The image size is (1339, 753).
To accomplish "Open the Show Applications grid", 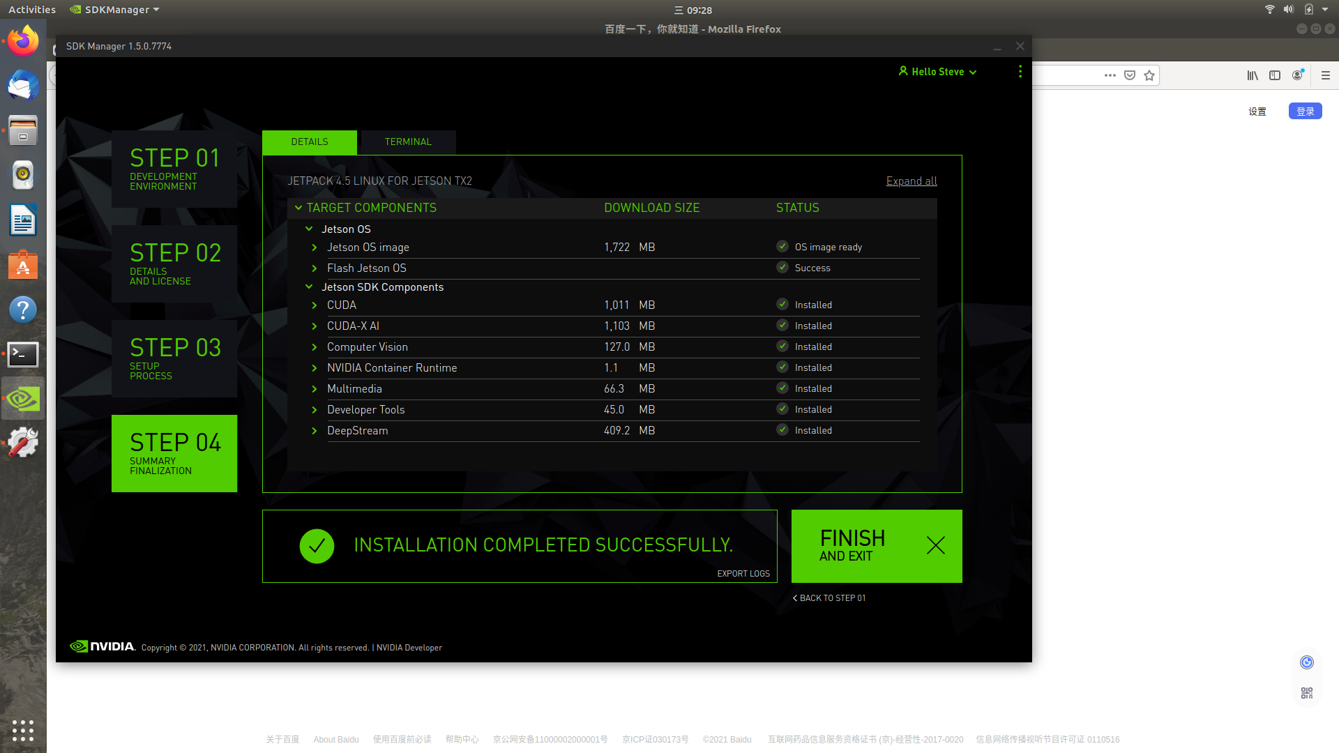I will tap(23, 730).
